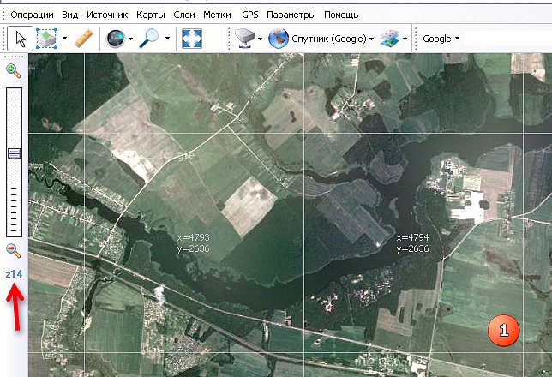Select the arrow cursor tool

tap(21, 39)
